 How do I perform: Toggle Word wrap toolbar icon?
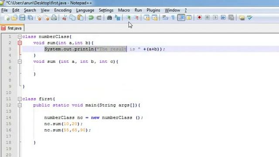pos(165,17)
